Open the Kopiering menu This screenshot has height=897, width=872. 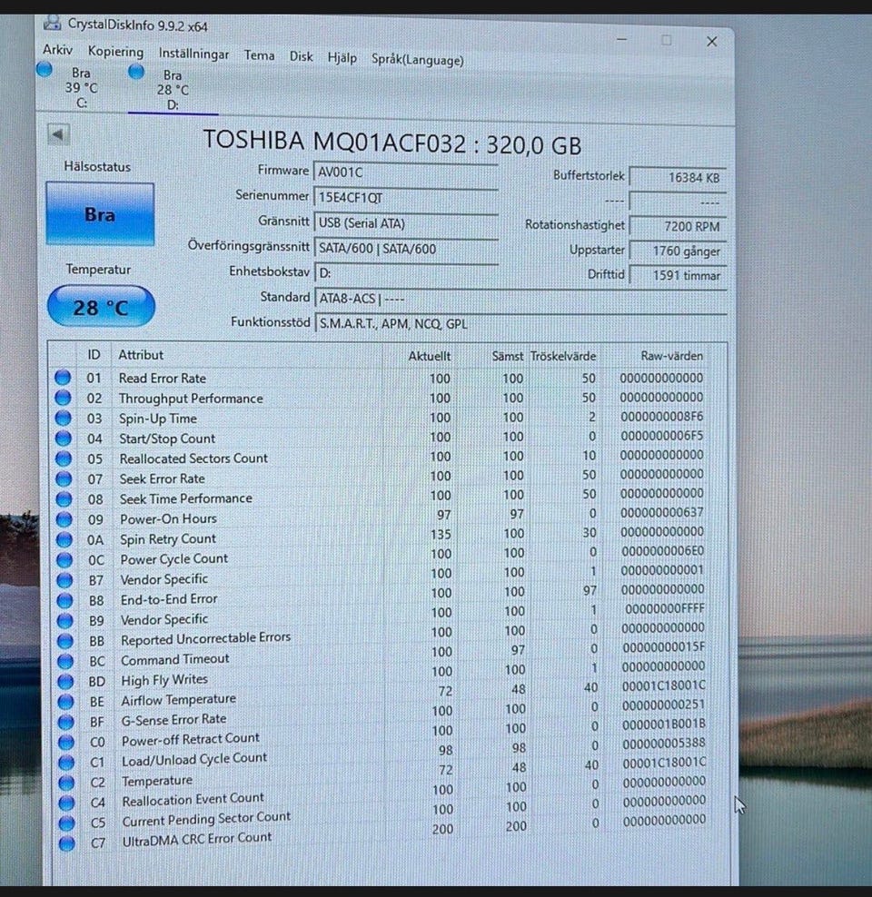115,52
